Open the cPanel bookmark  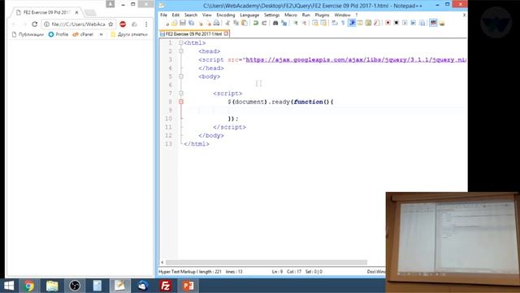coord(83,34)
